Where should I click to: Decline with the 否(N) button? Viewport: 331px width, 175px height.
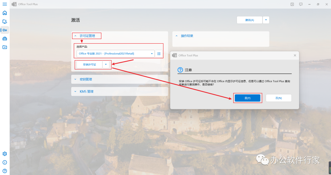[279, 98]
